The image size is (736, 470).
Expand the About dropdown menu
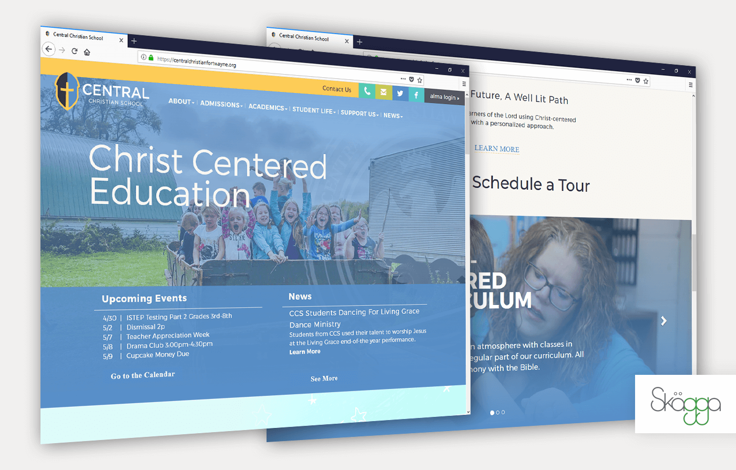[x=181, y=101]
